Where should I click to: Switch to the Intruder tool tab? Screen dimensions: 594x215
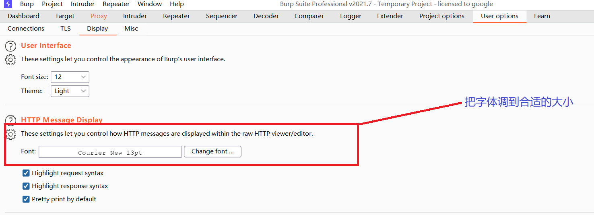click(135, 16)
